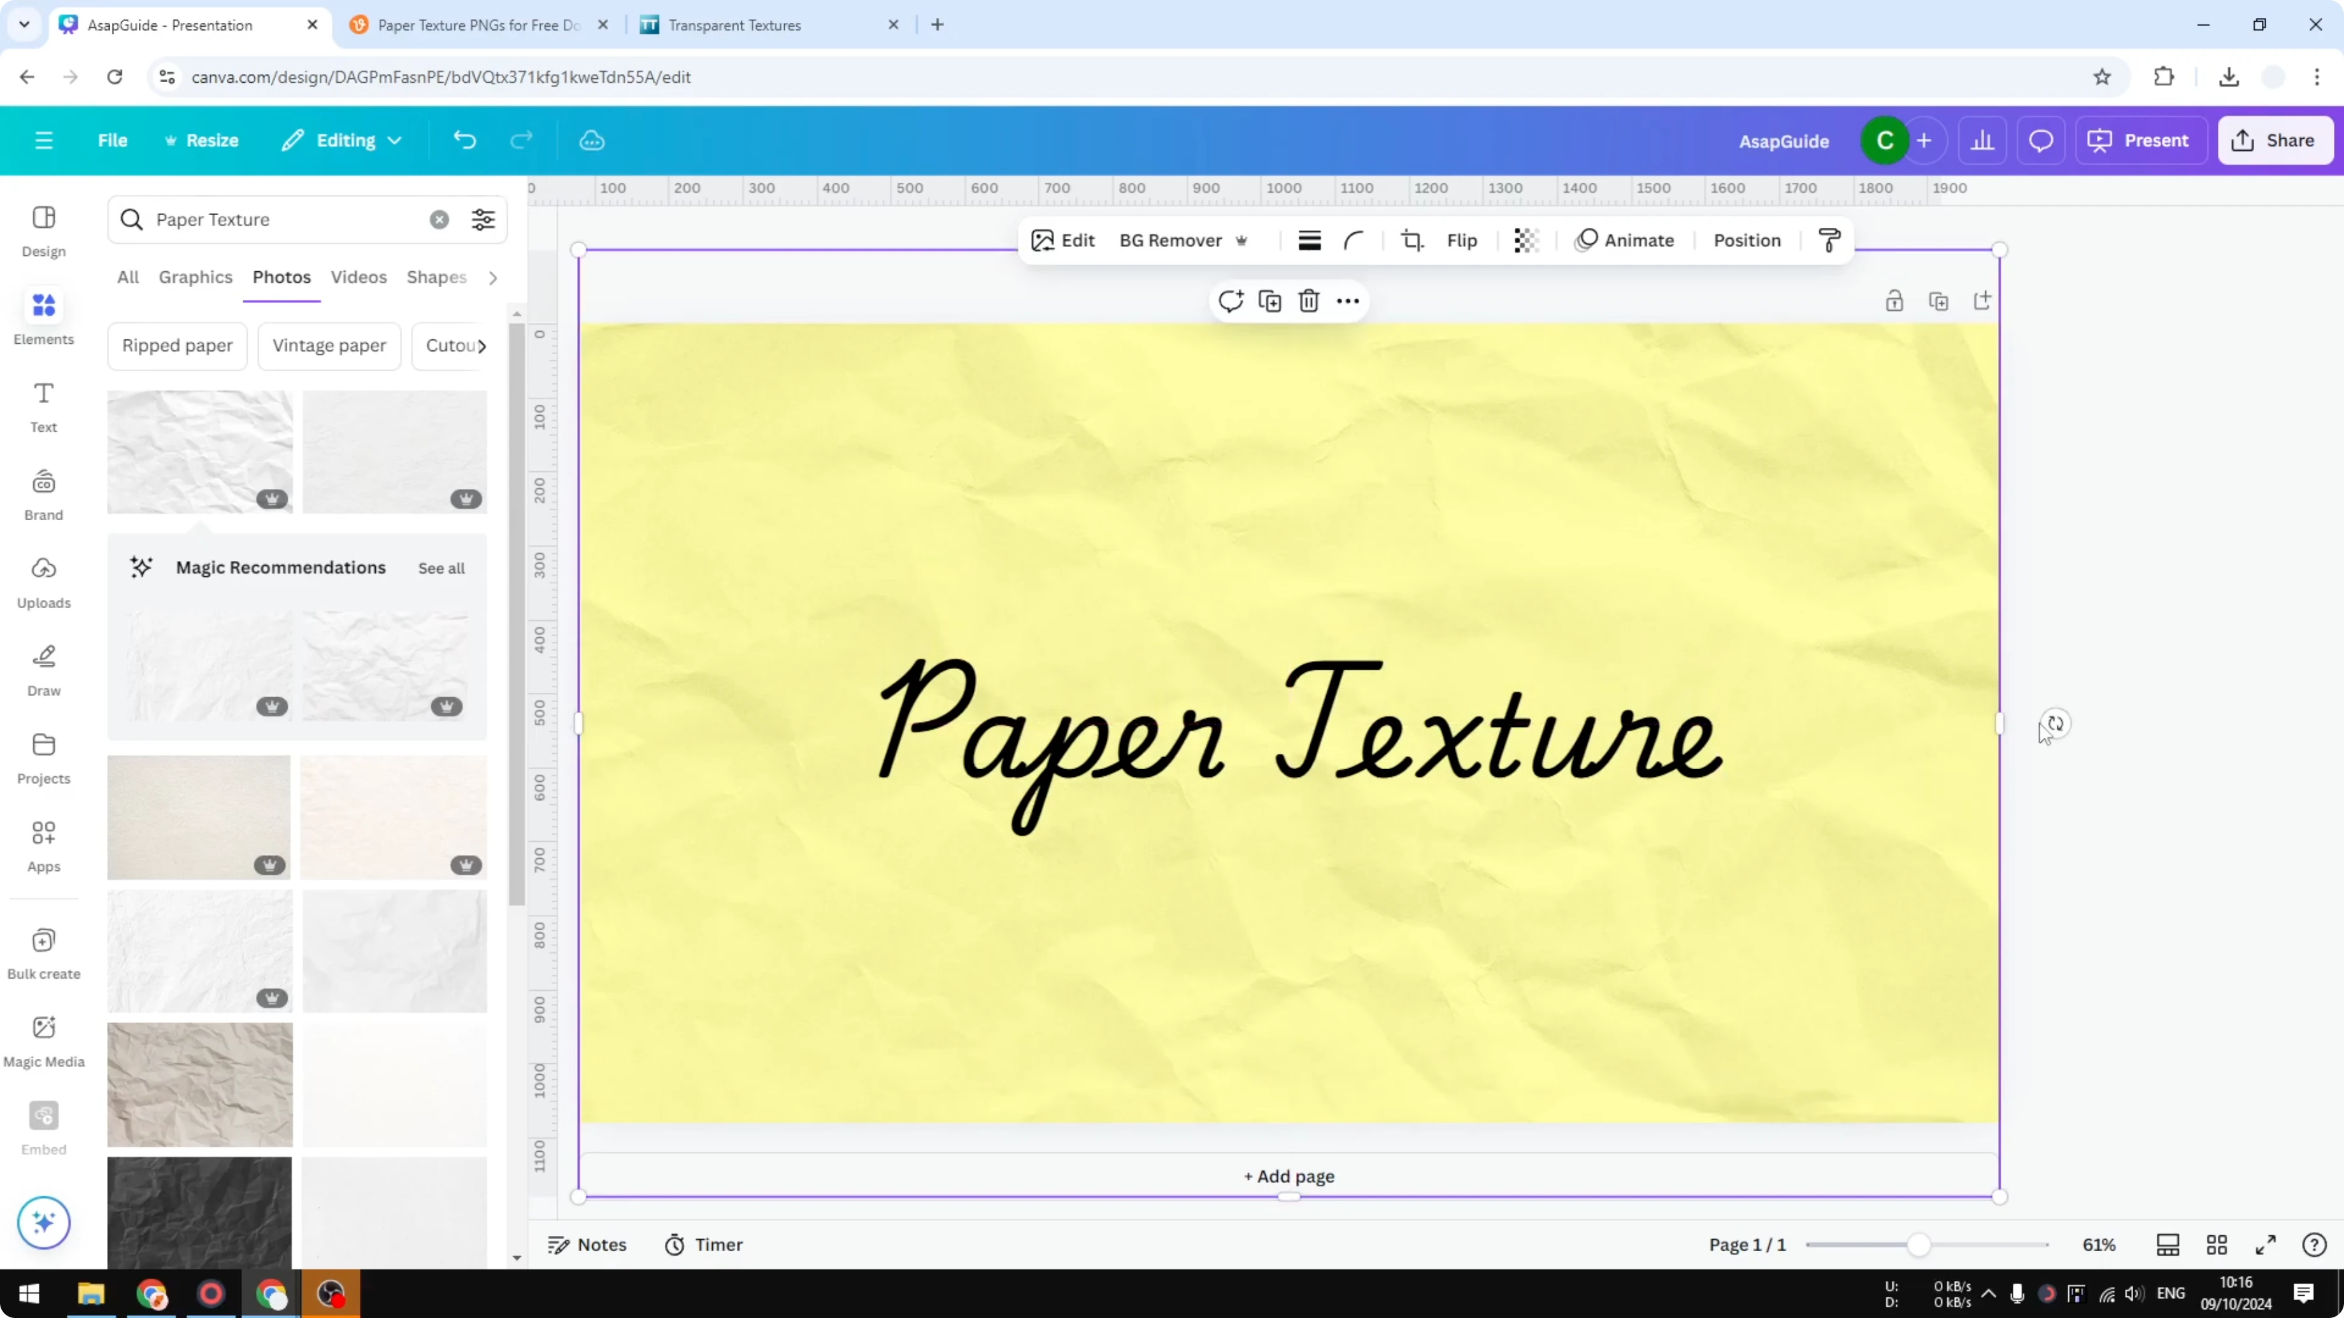Viewport: 2344px width, 1318px height.
Task: Switch to the Transparent Textures browser tab
Action: click(x=735, y=25)
